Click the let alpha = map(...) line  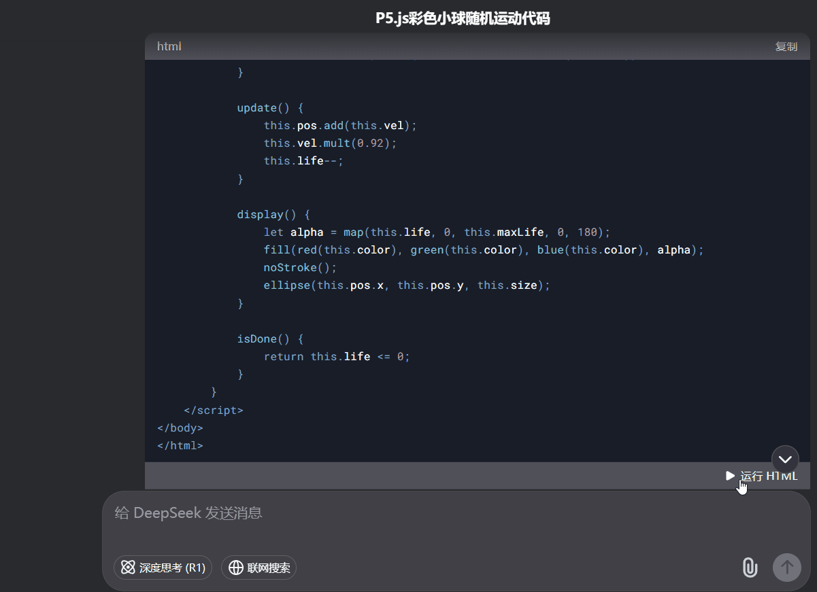[x=437, y=232]
